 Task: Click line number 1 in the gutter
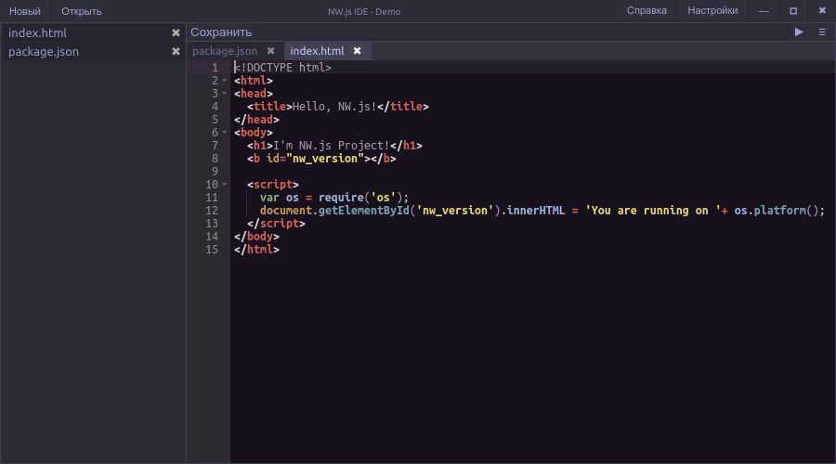pos(215,68)
